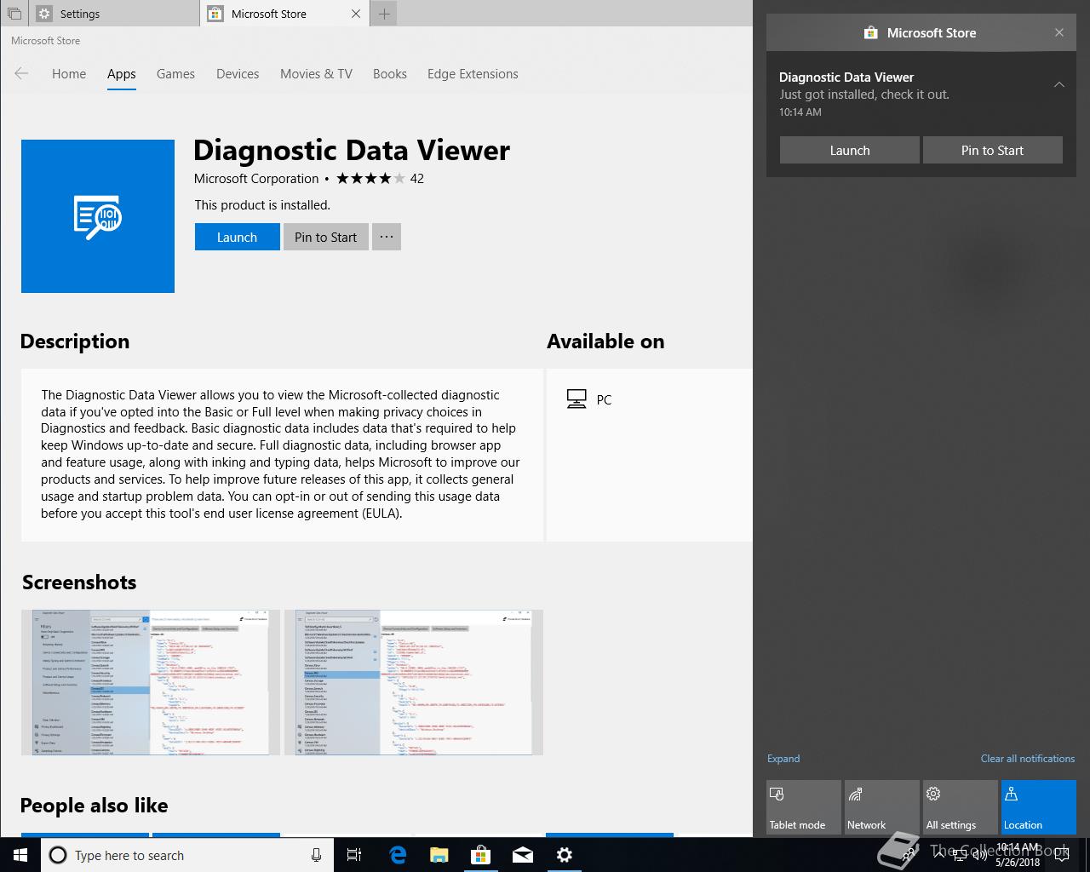Image resolution: width=1090 pixels, height=872 pixels.
Task: Open the Mail app from the taskbar
Action: point(523,855)
